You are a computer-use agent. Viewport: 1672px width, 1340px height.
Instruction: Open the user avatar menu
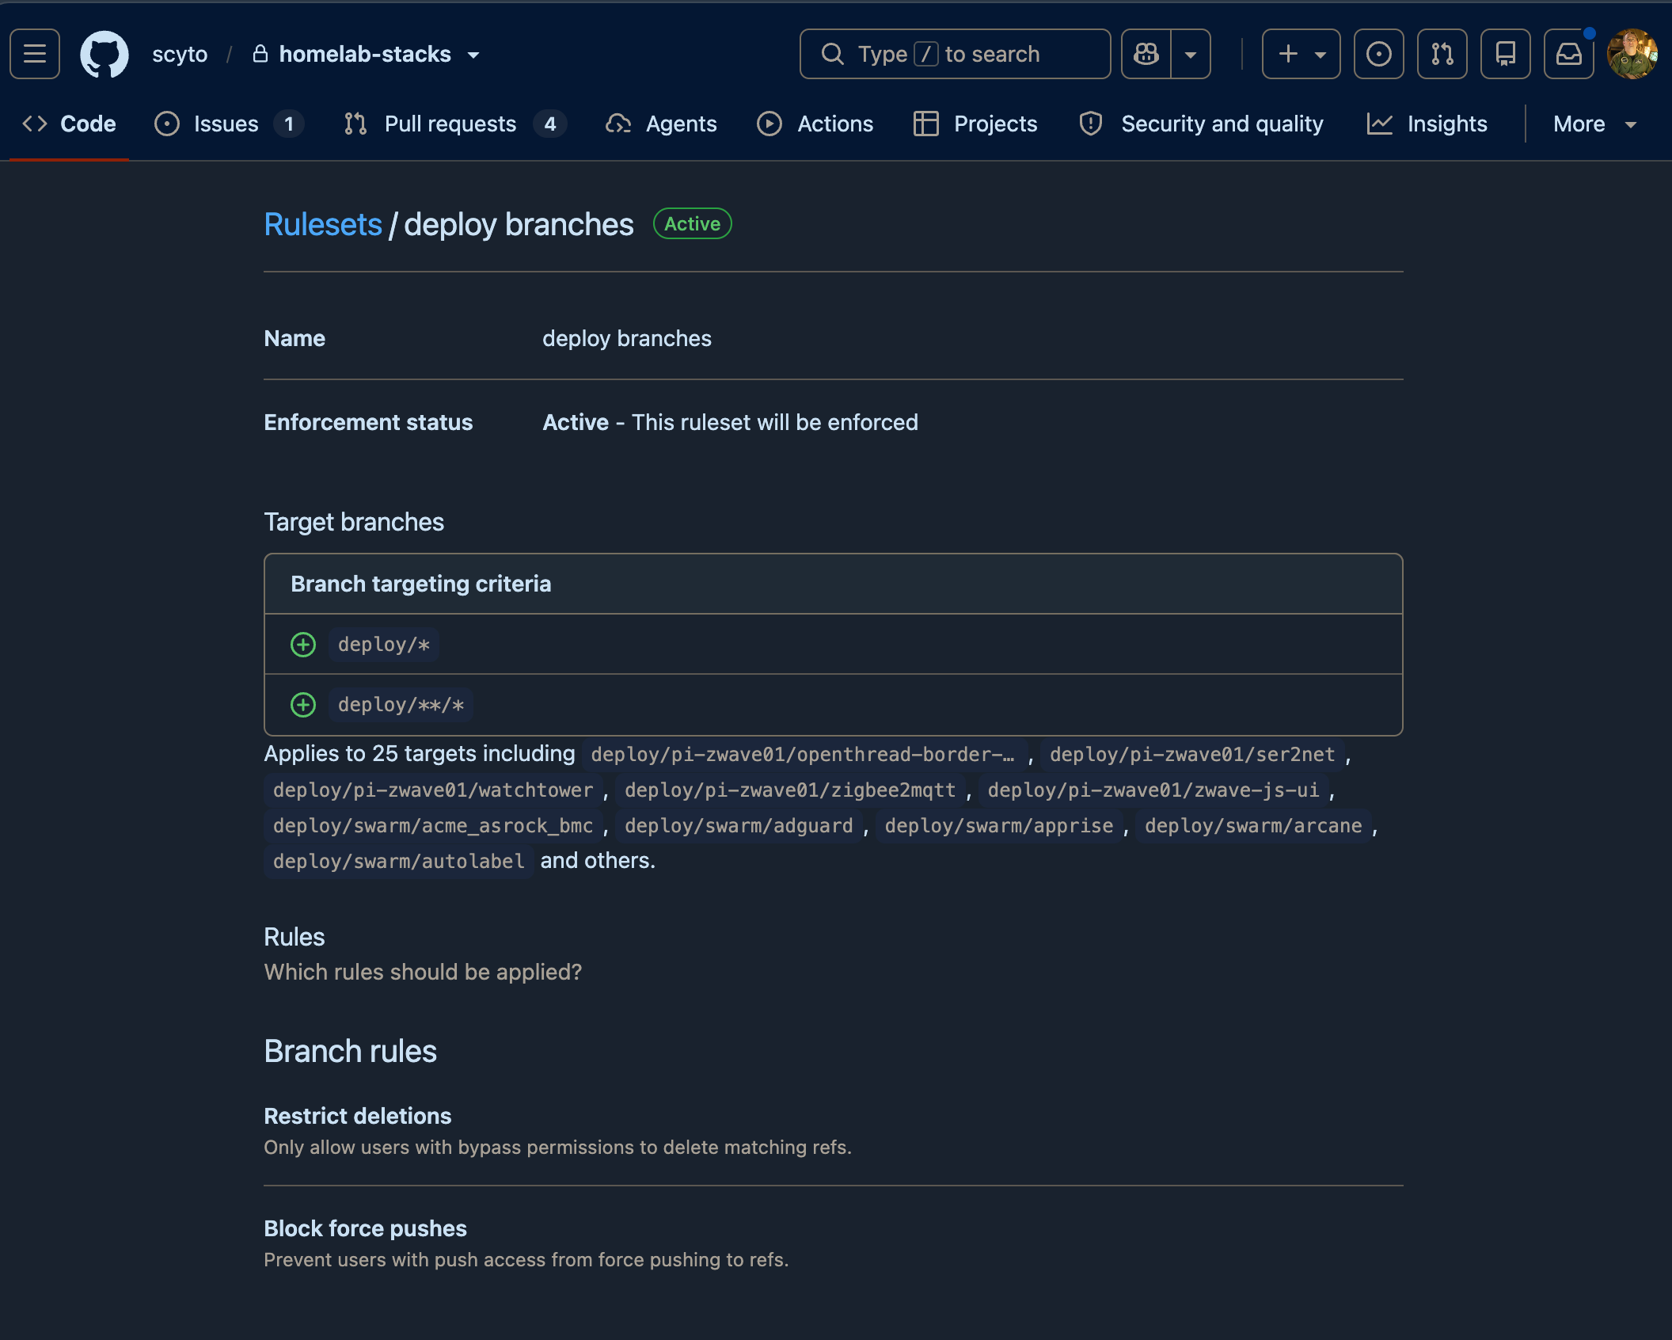[1632, 54]
